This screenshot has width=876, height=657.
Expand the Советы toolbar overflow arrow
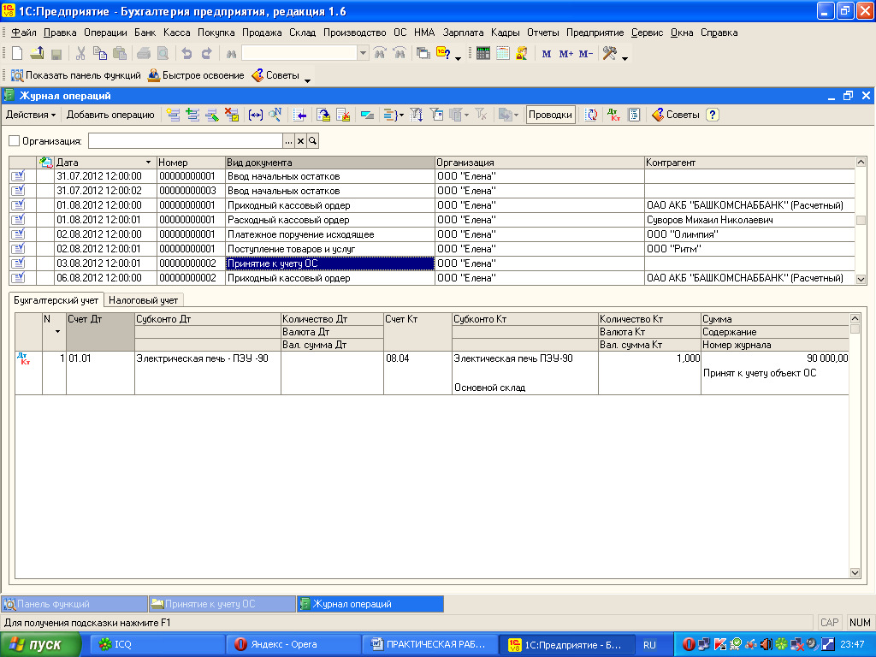(x=307, y=80)
